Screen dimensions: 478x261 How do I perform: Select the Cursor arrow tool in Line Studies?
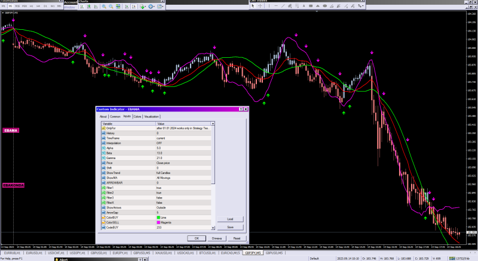click(253, 7)
